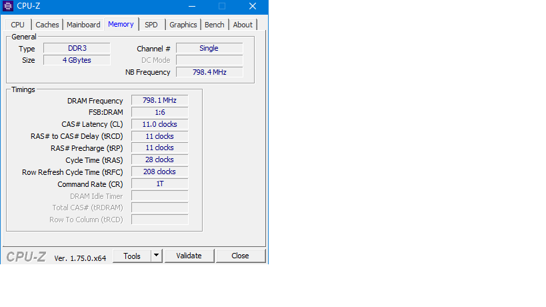
Task: Click the Tools button
Action: tap(132, 256)
